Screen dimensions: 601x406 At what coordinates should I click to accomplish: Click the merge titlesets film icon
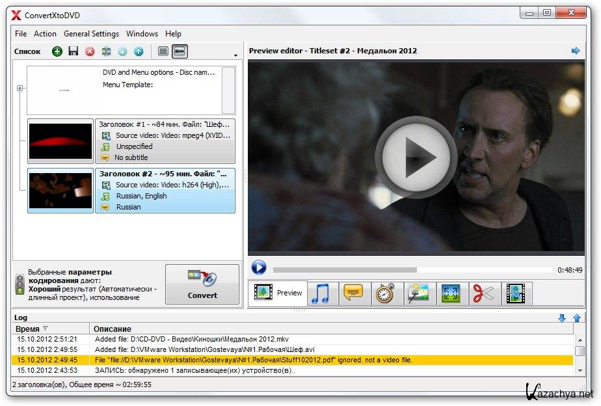point(106,51)
